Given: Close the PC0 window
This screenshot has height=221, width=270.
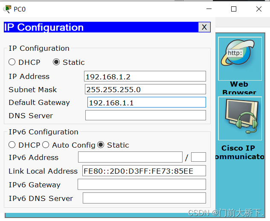Looking at the screenshot, I should click(259, 9).
